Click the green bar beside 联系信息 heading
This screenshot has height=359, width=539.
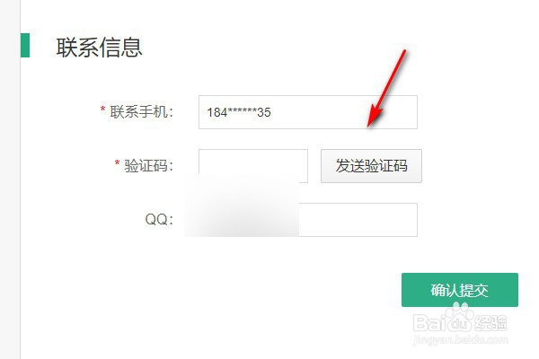click(x=25, y=45)
